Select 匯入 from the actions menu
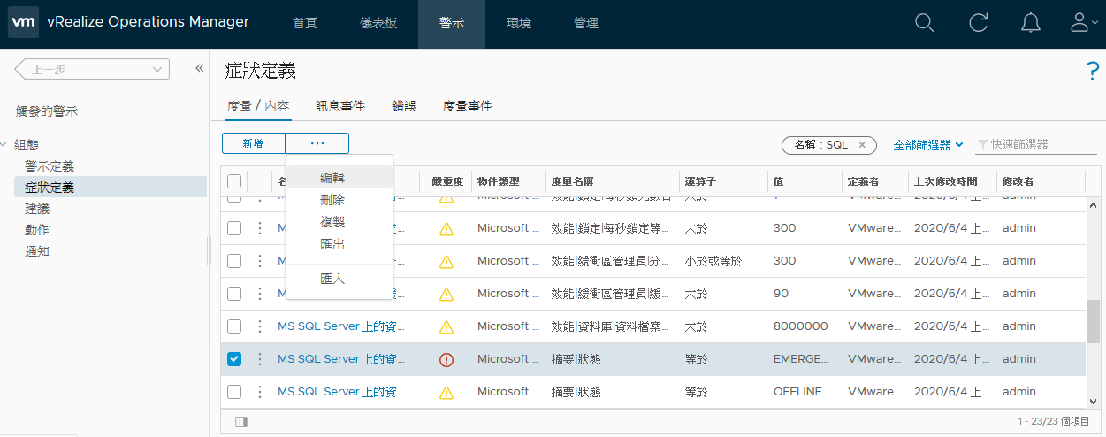The image size is (1106, 437). tap(339, 279)
